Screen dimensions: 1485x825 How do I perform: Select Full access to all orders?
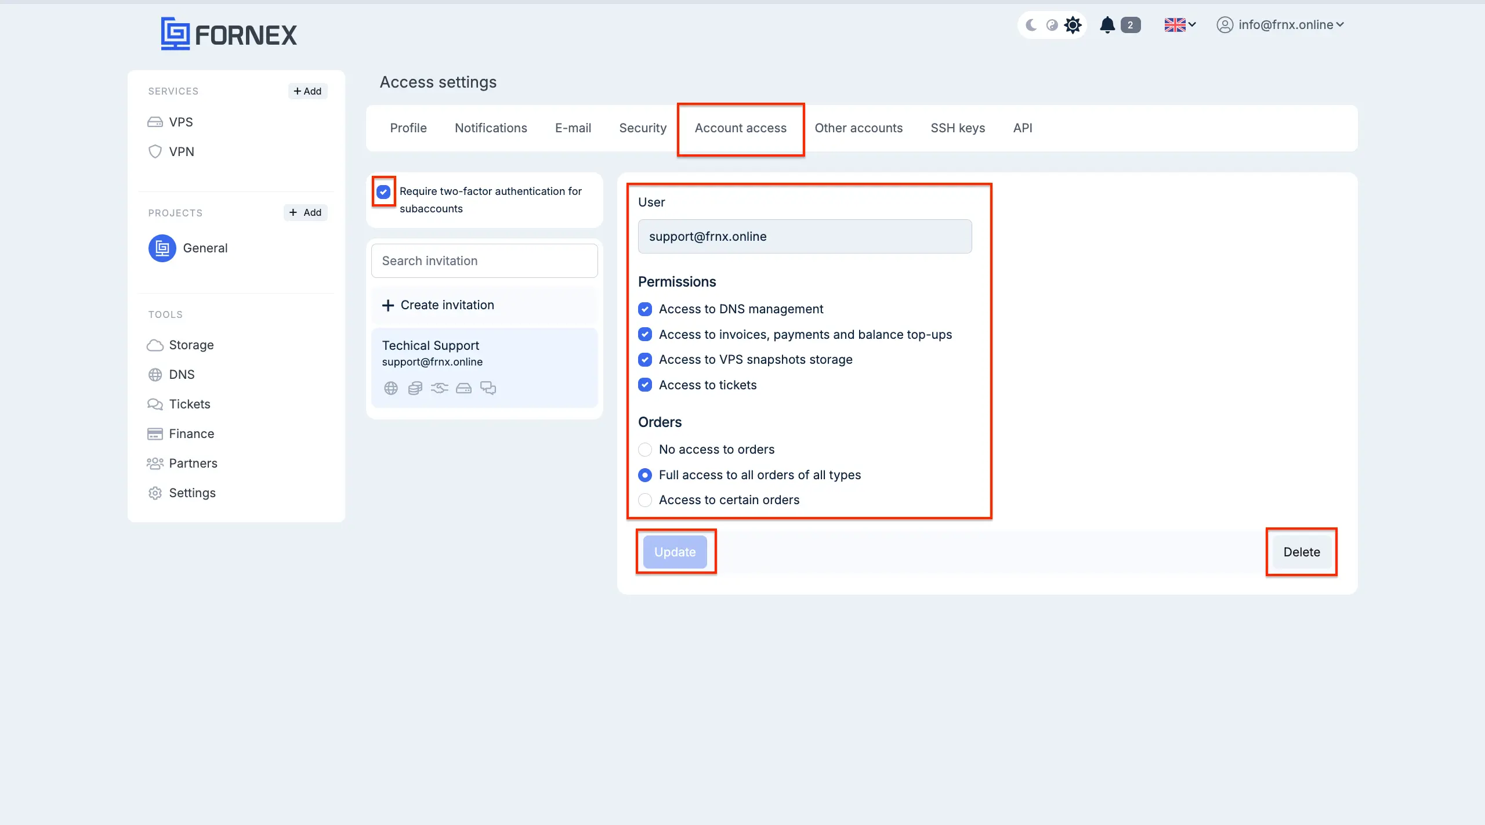[645, 475]
